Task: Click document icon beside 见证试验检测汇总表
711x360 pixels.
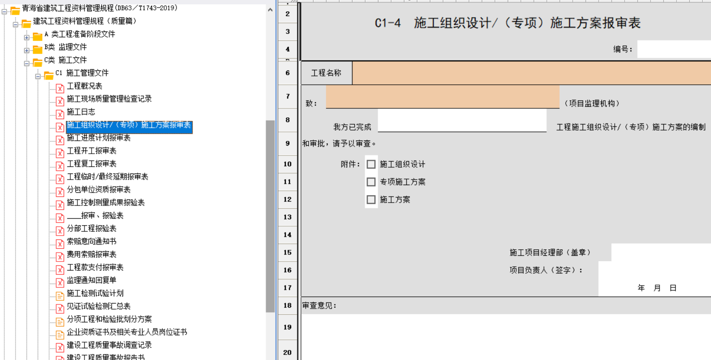Action: [60, 308]
